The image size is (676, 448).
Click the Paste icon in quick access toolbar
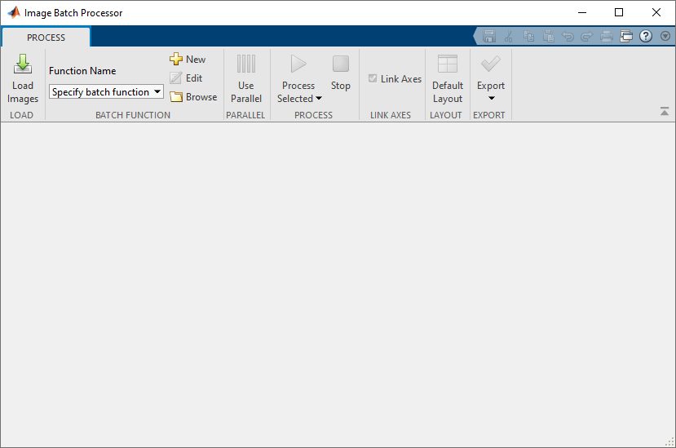coord(549,36)
